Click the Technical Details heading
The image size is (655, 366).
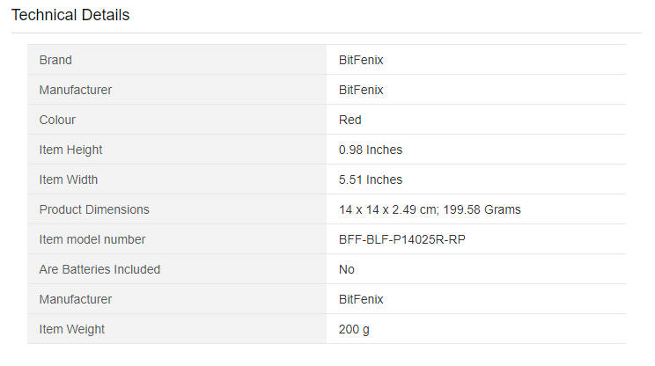click(x=70, y=15)
